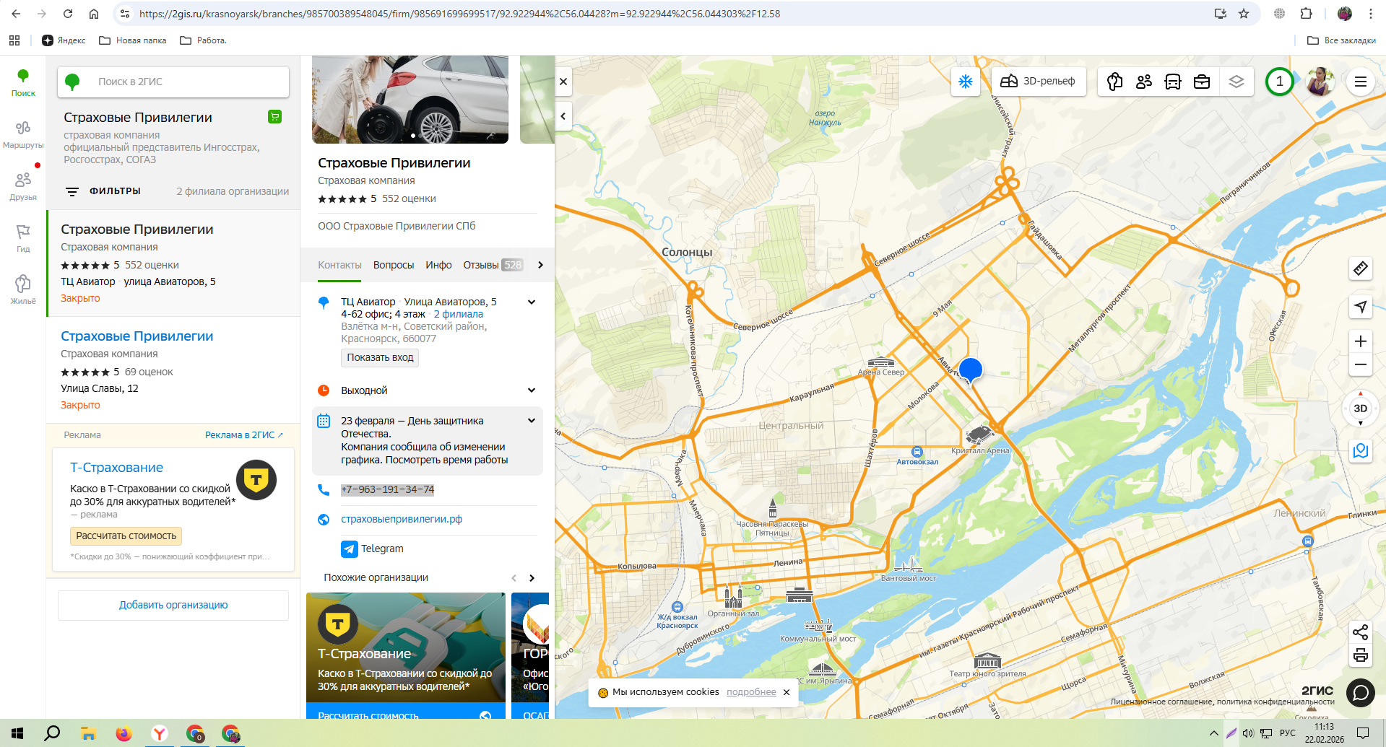Collapse the side panel with the left arrow
Image resolution: width=1386 pixels, height=747 pixels.
point(563,116)
